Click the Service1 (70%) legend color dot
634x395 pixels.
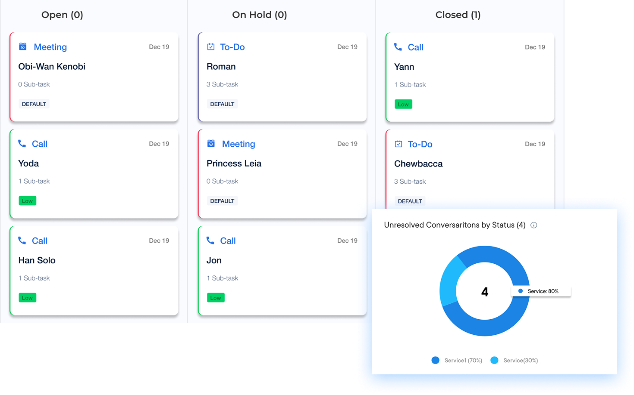coord(436,360)
